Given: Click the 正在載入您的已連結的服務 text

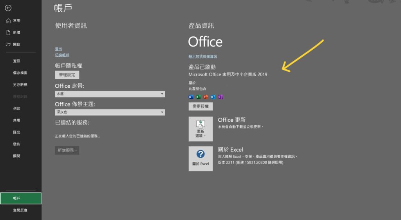Looking at the screenshot, I should point(77,136).
